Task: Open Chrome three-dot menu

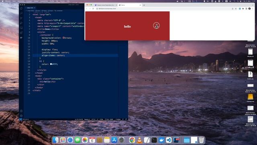Action: coord(253,8)
